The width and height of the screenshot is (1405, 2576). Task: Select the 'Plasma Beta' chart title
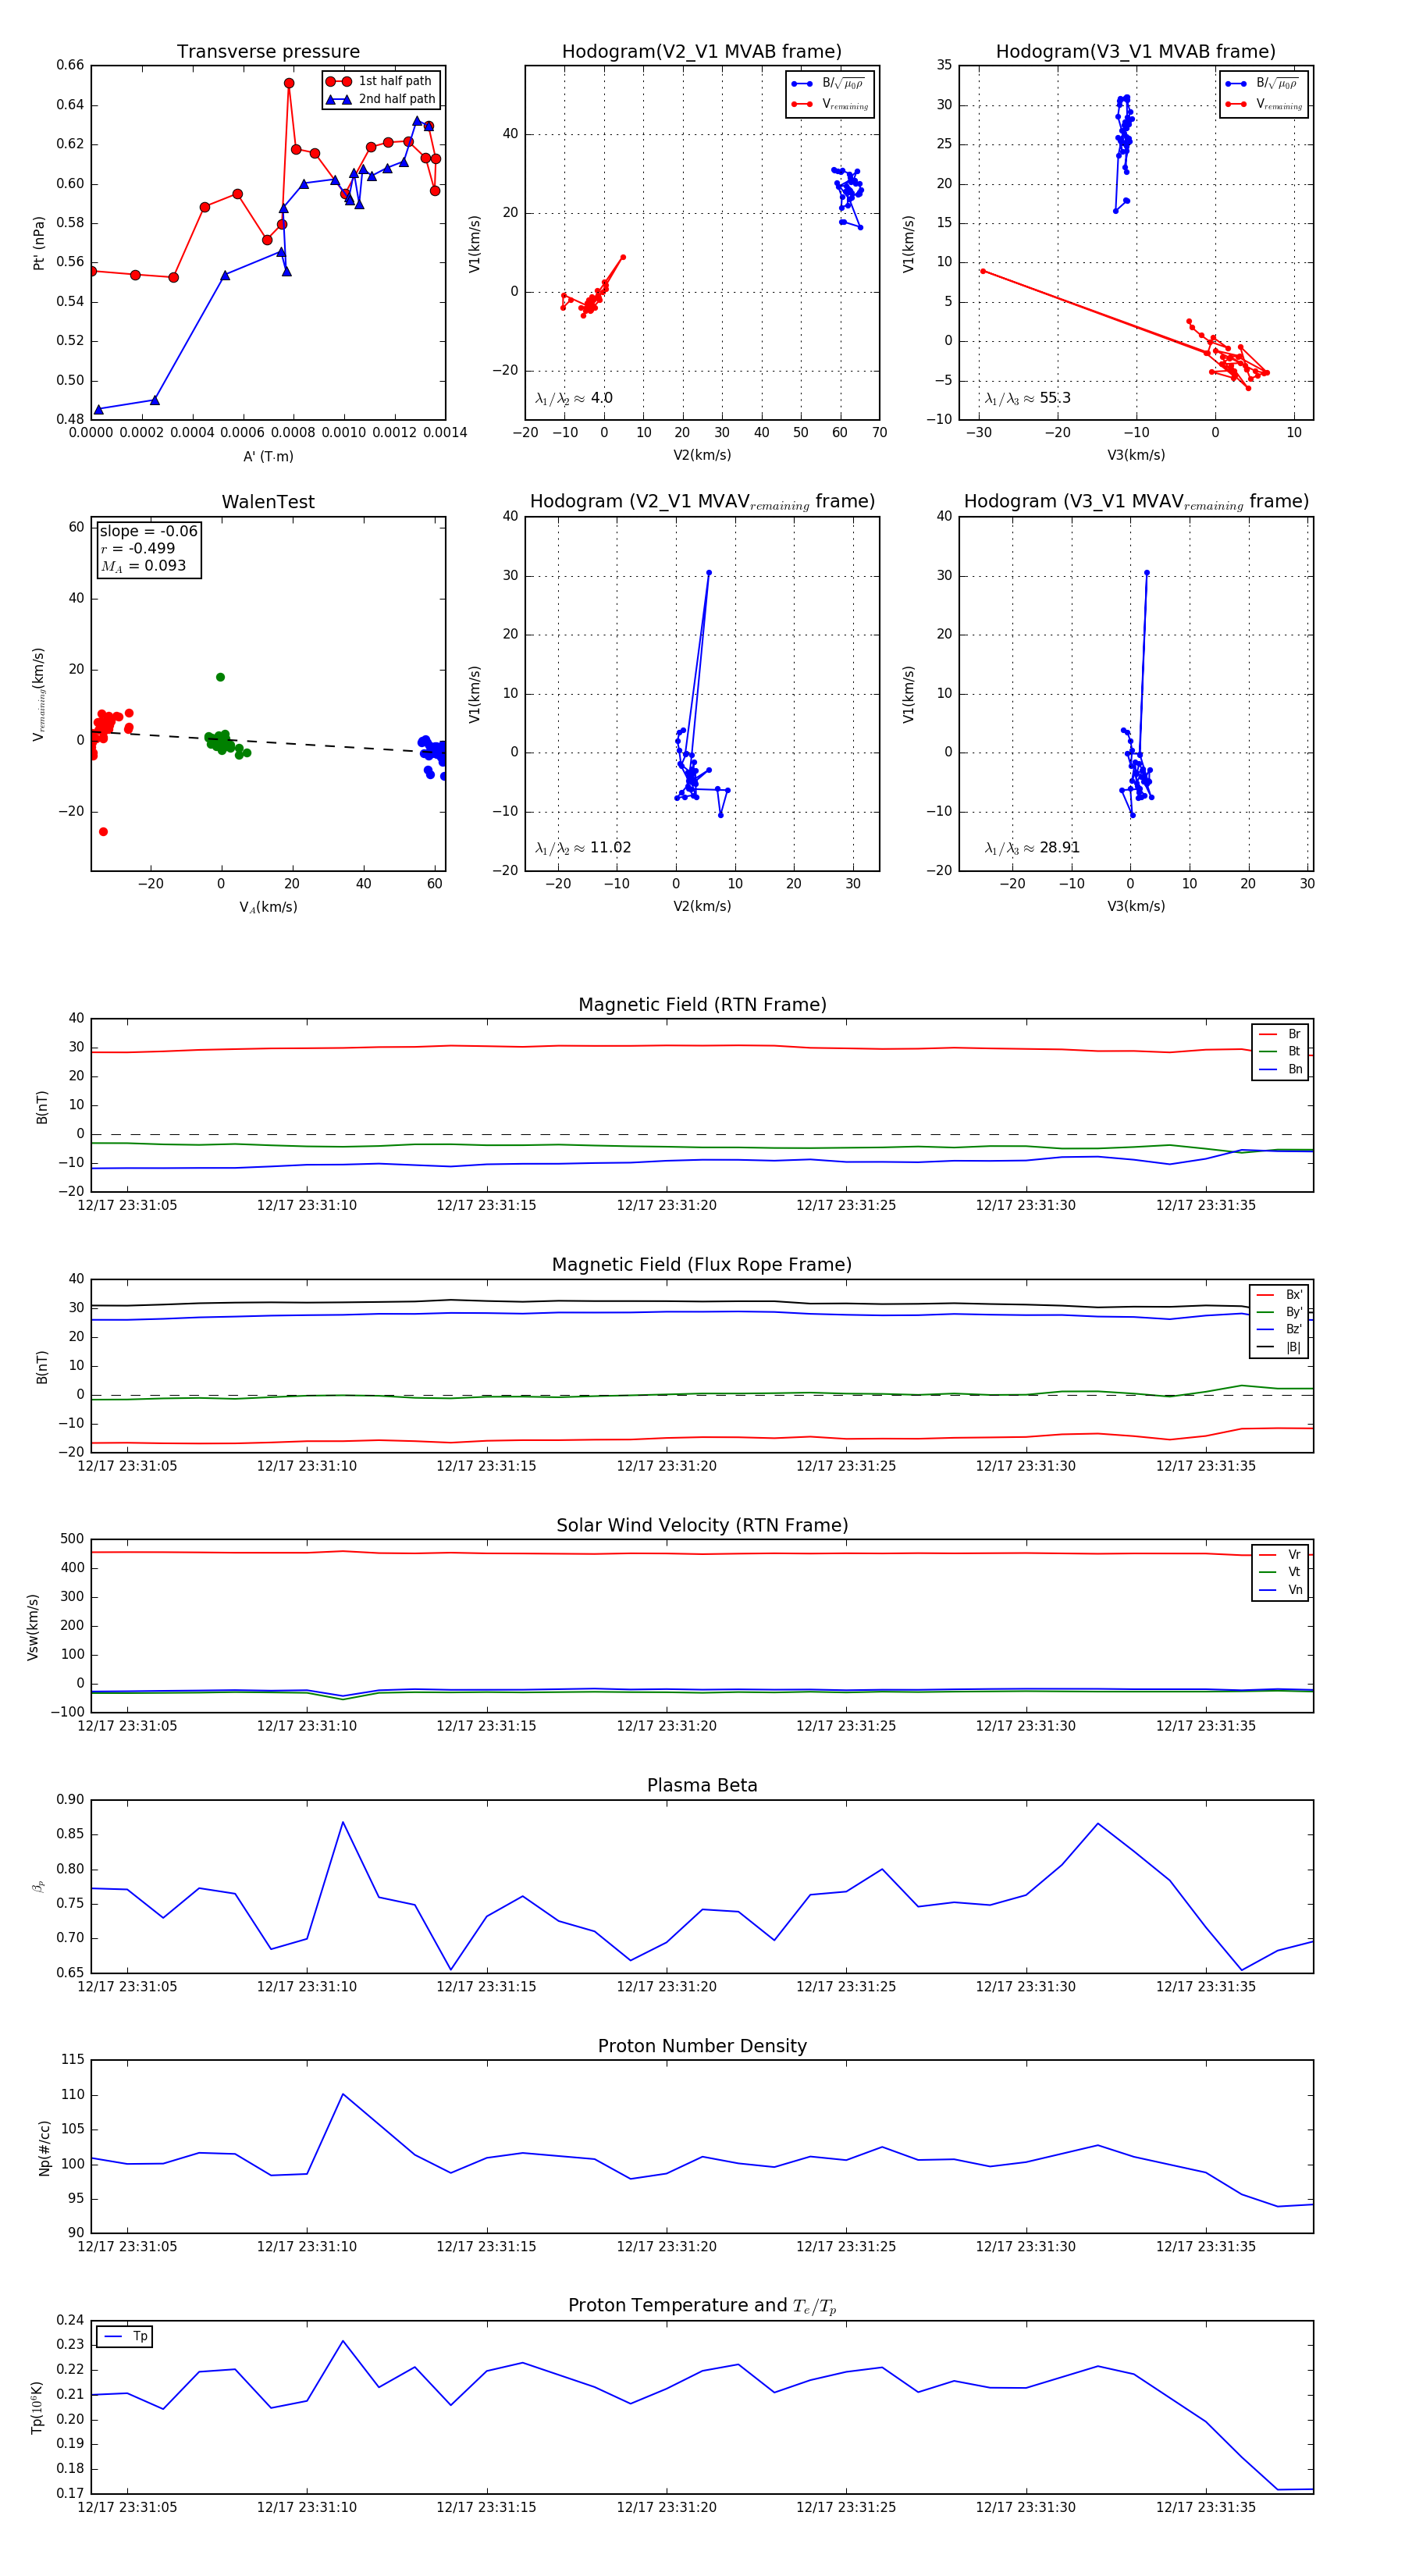pos(702,1785)
